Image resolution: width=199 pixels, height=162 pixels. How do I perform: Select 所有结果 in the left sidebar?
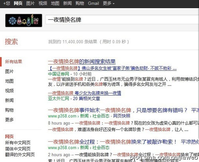(14, 62)
